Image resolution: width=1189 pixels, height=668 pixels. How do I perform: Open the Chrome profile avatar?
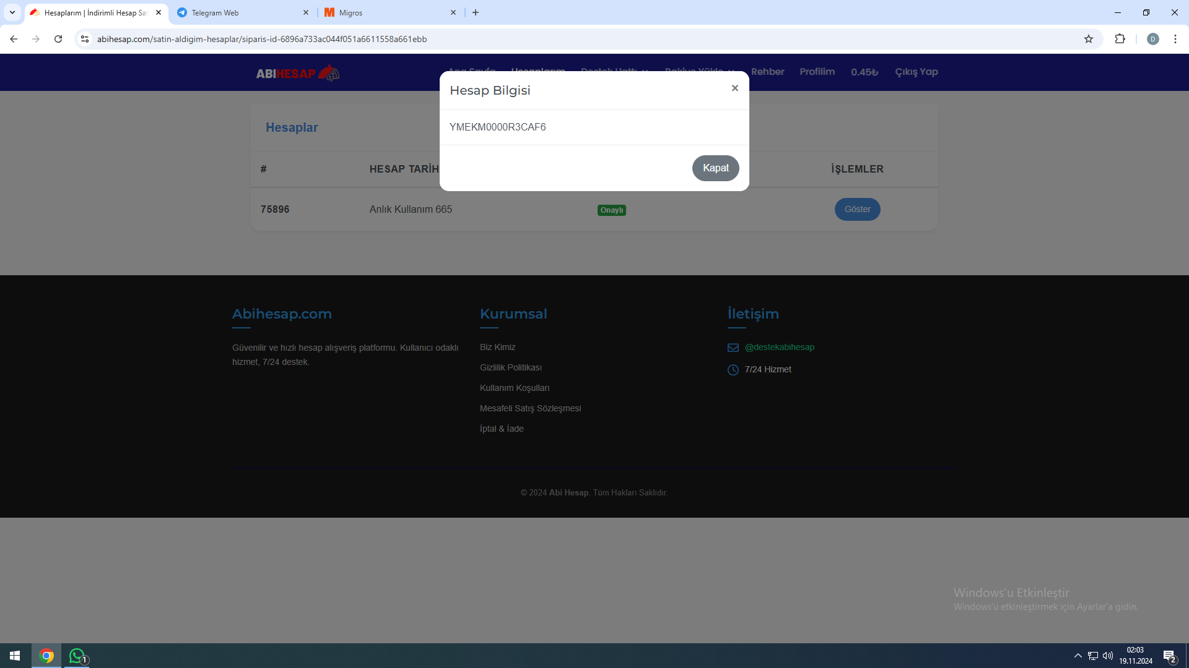click(x=1152, y=39)
